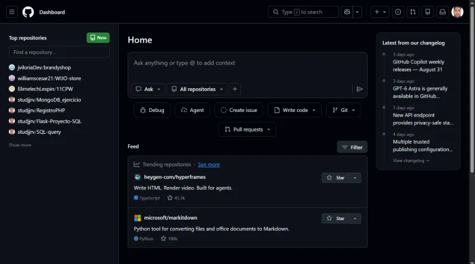Viewport: 475px width, 264px height.
Task: Open studjjrv/SQL-query repository
Action: 39,131
